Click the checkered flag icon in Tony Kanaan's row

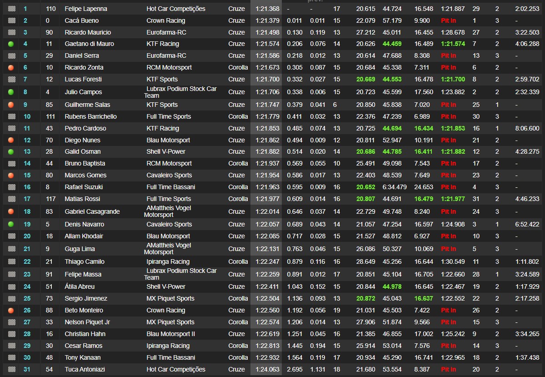click(x=12, y=357)
